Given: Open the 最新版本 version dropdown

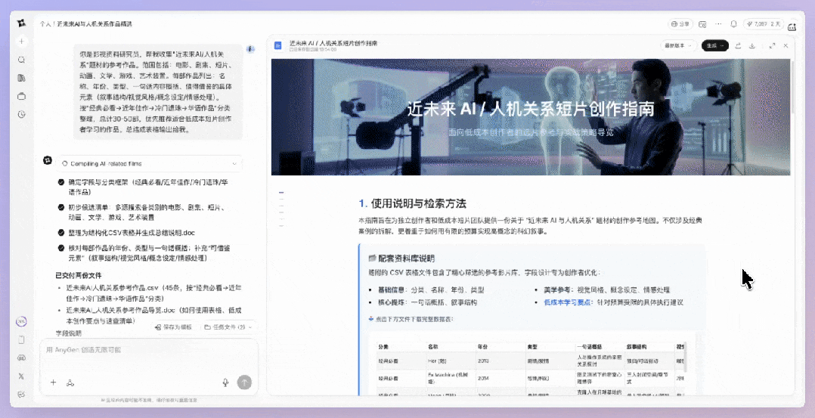Looking at the screenshot, I should [x=677, y=46].
